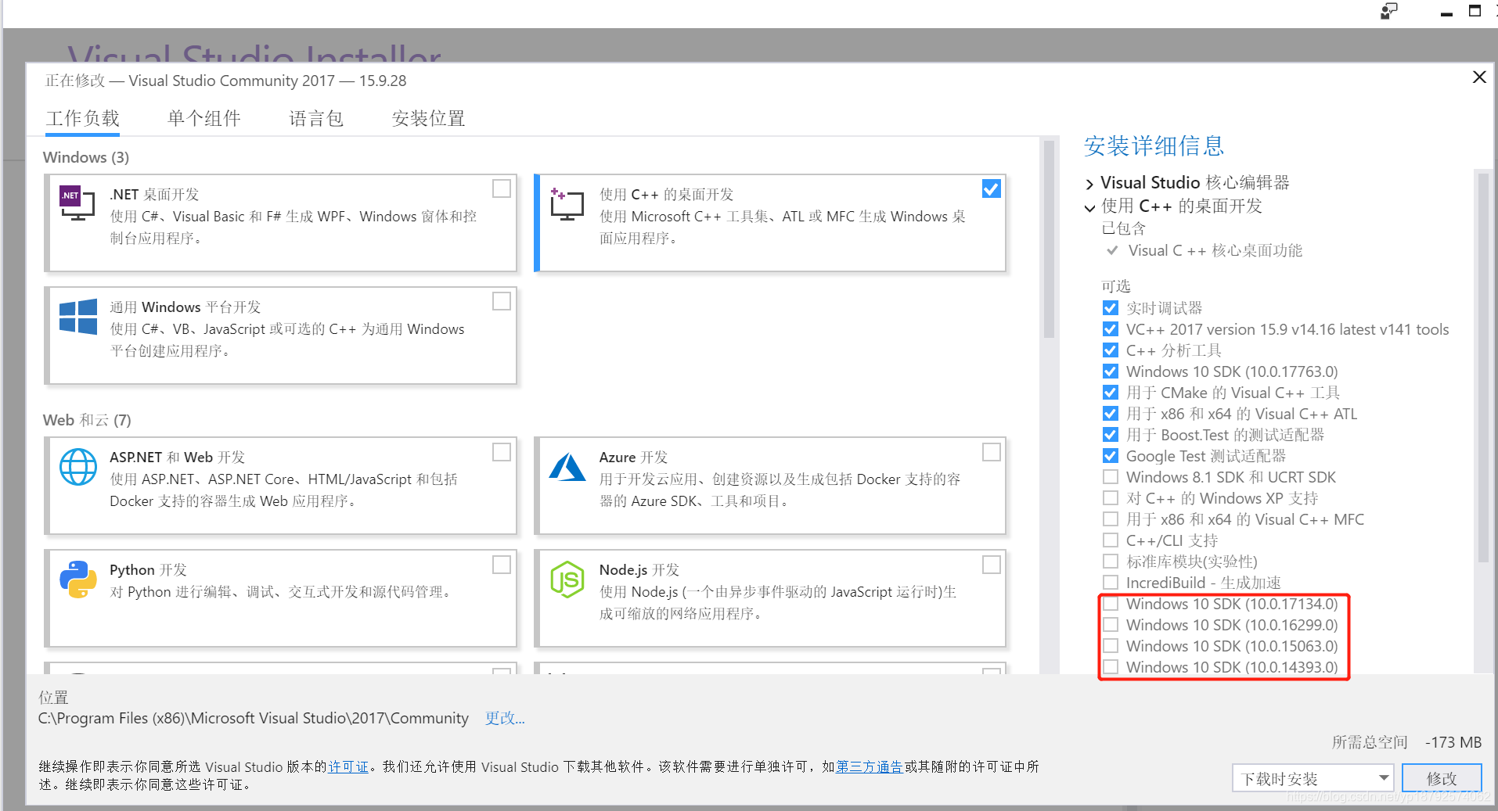Uncheck the C++ 分析工具 option
1498x811 pixels.
click(x=1110, y=350)
